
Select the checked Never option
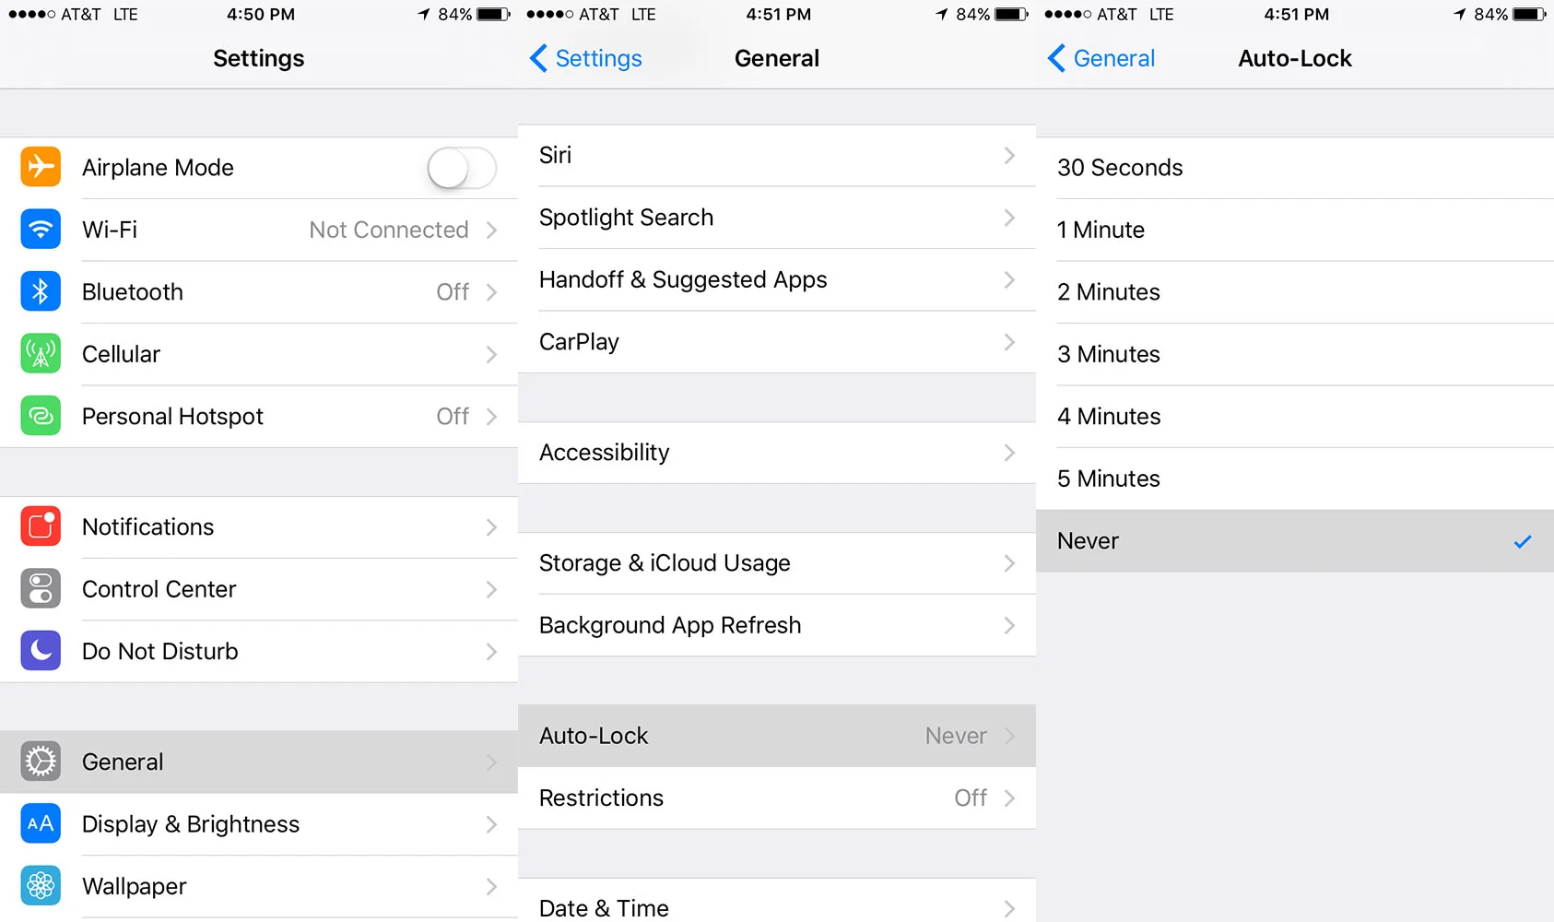click(1295, 541)
